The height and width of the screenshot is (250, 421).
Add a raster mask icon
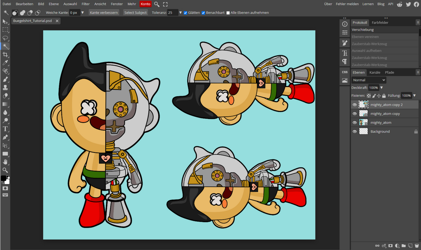[x=391, y=246]
